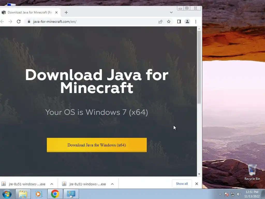
Task: Open the Windows Start menu
Action: click(7, 194)
